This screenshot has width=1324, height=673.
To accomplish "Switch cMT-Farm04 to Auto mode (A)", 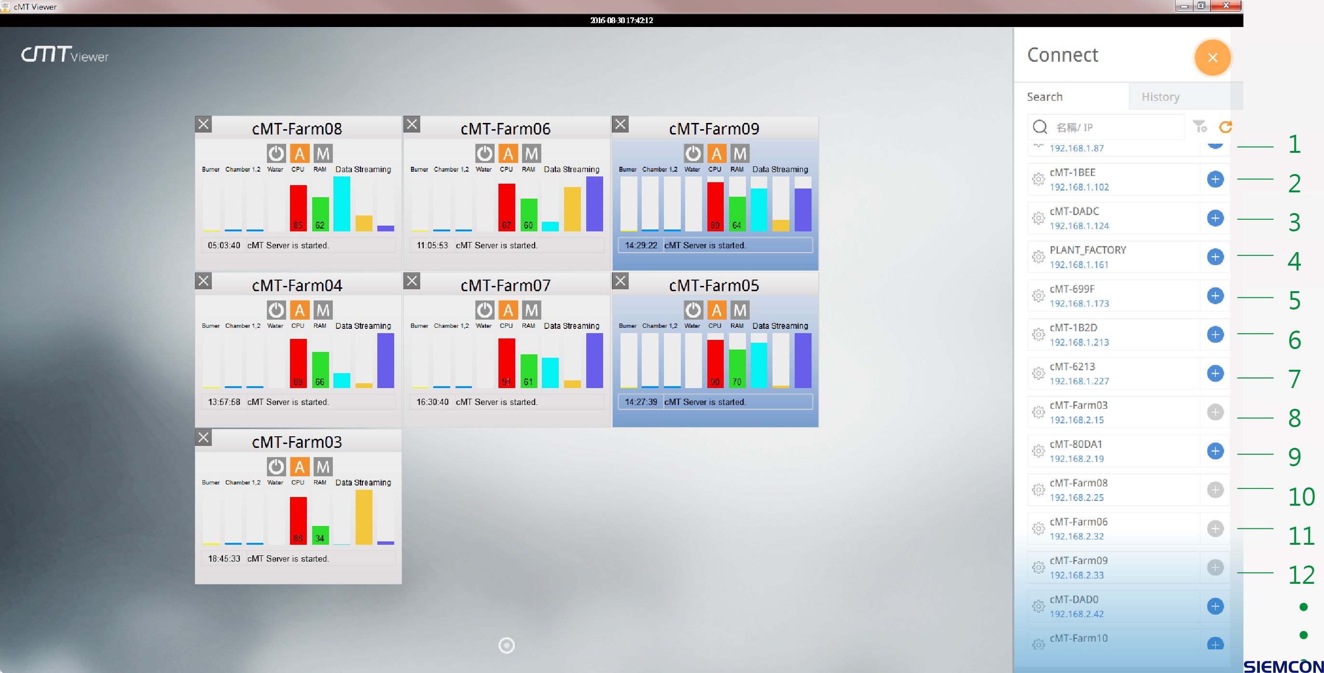I will tap(300, 310).
